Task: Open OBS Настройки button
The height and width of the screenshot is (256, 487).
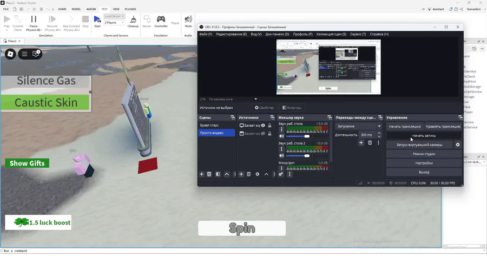Action: pos(424,163)
